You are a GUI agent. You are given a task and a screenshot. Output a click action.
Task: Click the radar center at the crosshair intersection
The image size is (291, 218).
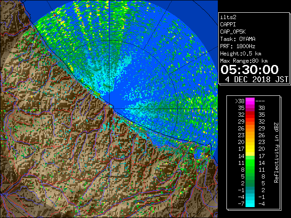109,109
